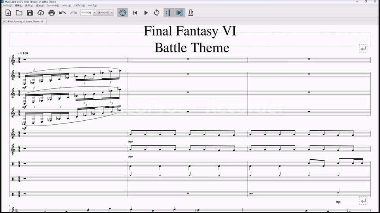Select the tempo marking '= 168'
This screenshot has height=213, width=380.
(23, 53)
